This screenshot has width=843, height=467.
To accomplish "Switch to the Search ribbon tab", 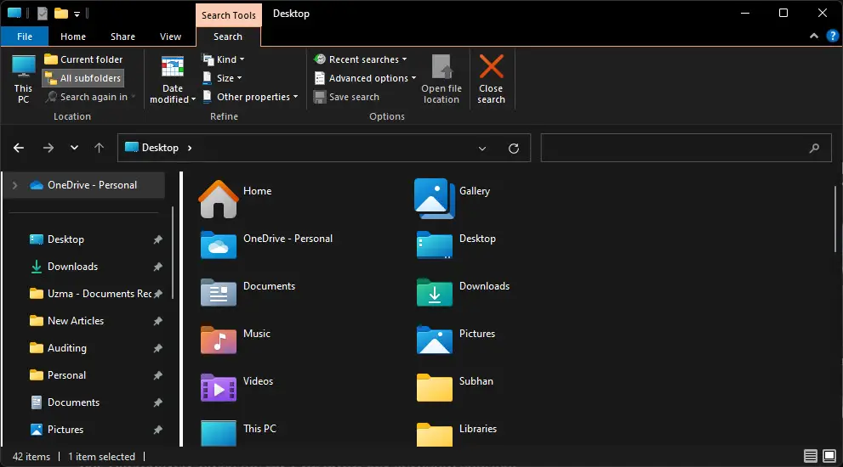I will click(x=228, y=37).
